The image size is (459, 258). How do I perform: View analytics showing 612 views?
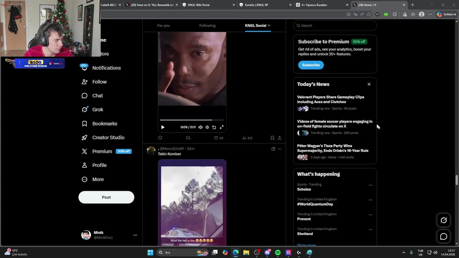(x=247, y=138)
